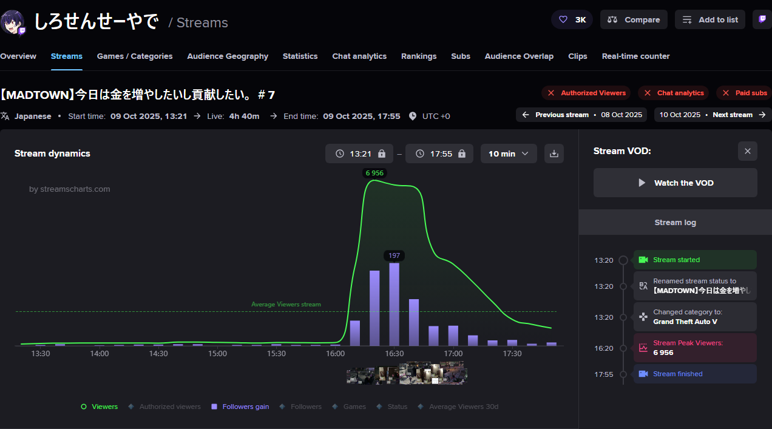Switch to the Chat analytics tab
This screenshot has height=429, width=772.
pos(359,56)
